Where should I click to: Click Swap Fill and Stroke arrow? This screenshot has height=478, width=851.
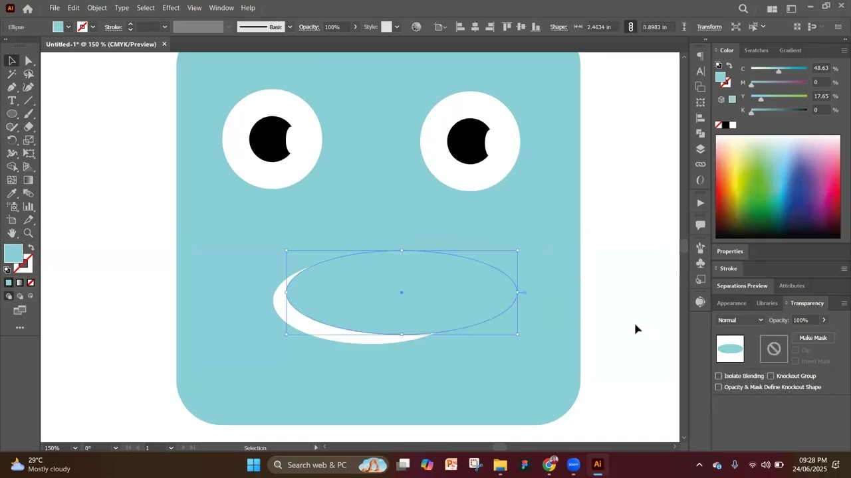point(31,248)
